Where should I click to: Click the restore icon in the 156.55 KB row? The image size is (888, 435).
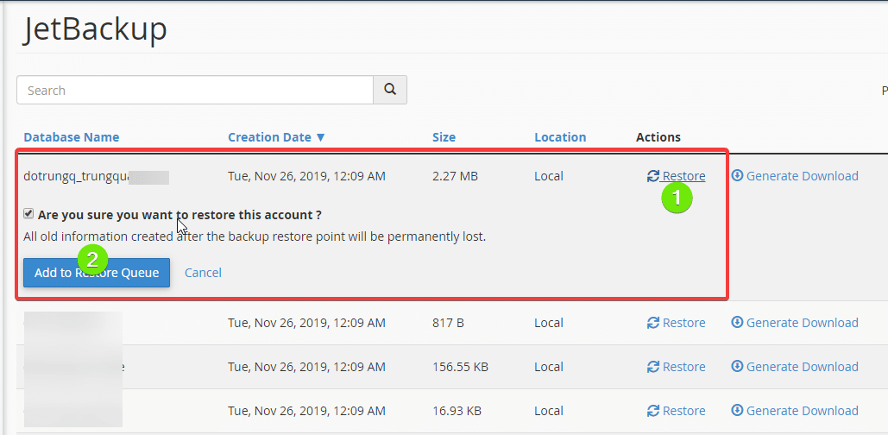pyautogui.click(x=653, y=367)
